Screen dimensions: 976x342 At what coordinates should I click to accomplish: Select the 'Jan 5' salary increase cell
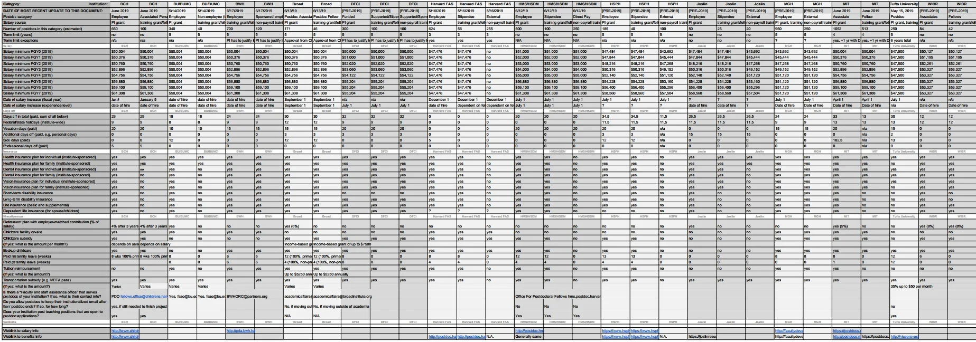125,99
